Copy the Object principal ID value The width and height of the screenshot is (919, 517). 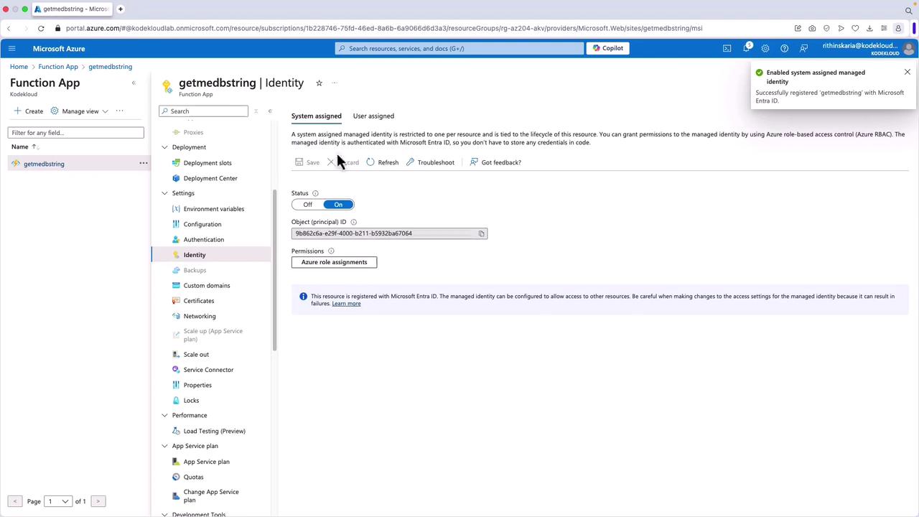[481, 233]
